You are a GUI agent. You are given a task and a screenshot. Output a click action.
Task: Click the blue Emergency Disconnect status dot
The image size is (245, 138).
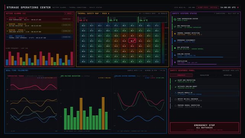[x=175, y=41]
